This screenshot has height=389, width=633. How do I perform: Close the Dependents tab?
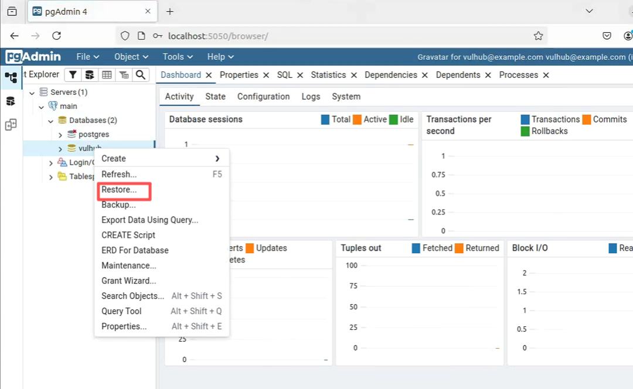488,75
